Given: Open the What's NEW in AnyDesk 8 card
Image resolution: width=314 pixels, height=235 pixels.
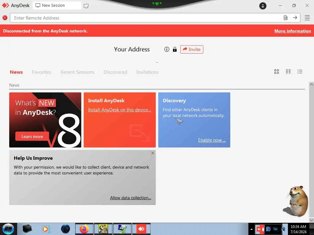Looking at the screenshot, I should coord(45,120).
